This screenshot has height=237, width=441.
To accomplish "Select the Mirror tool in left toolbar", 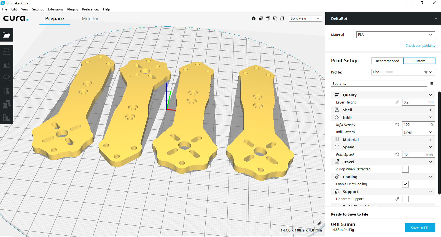I will click(x=7, y=91).
